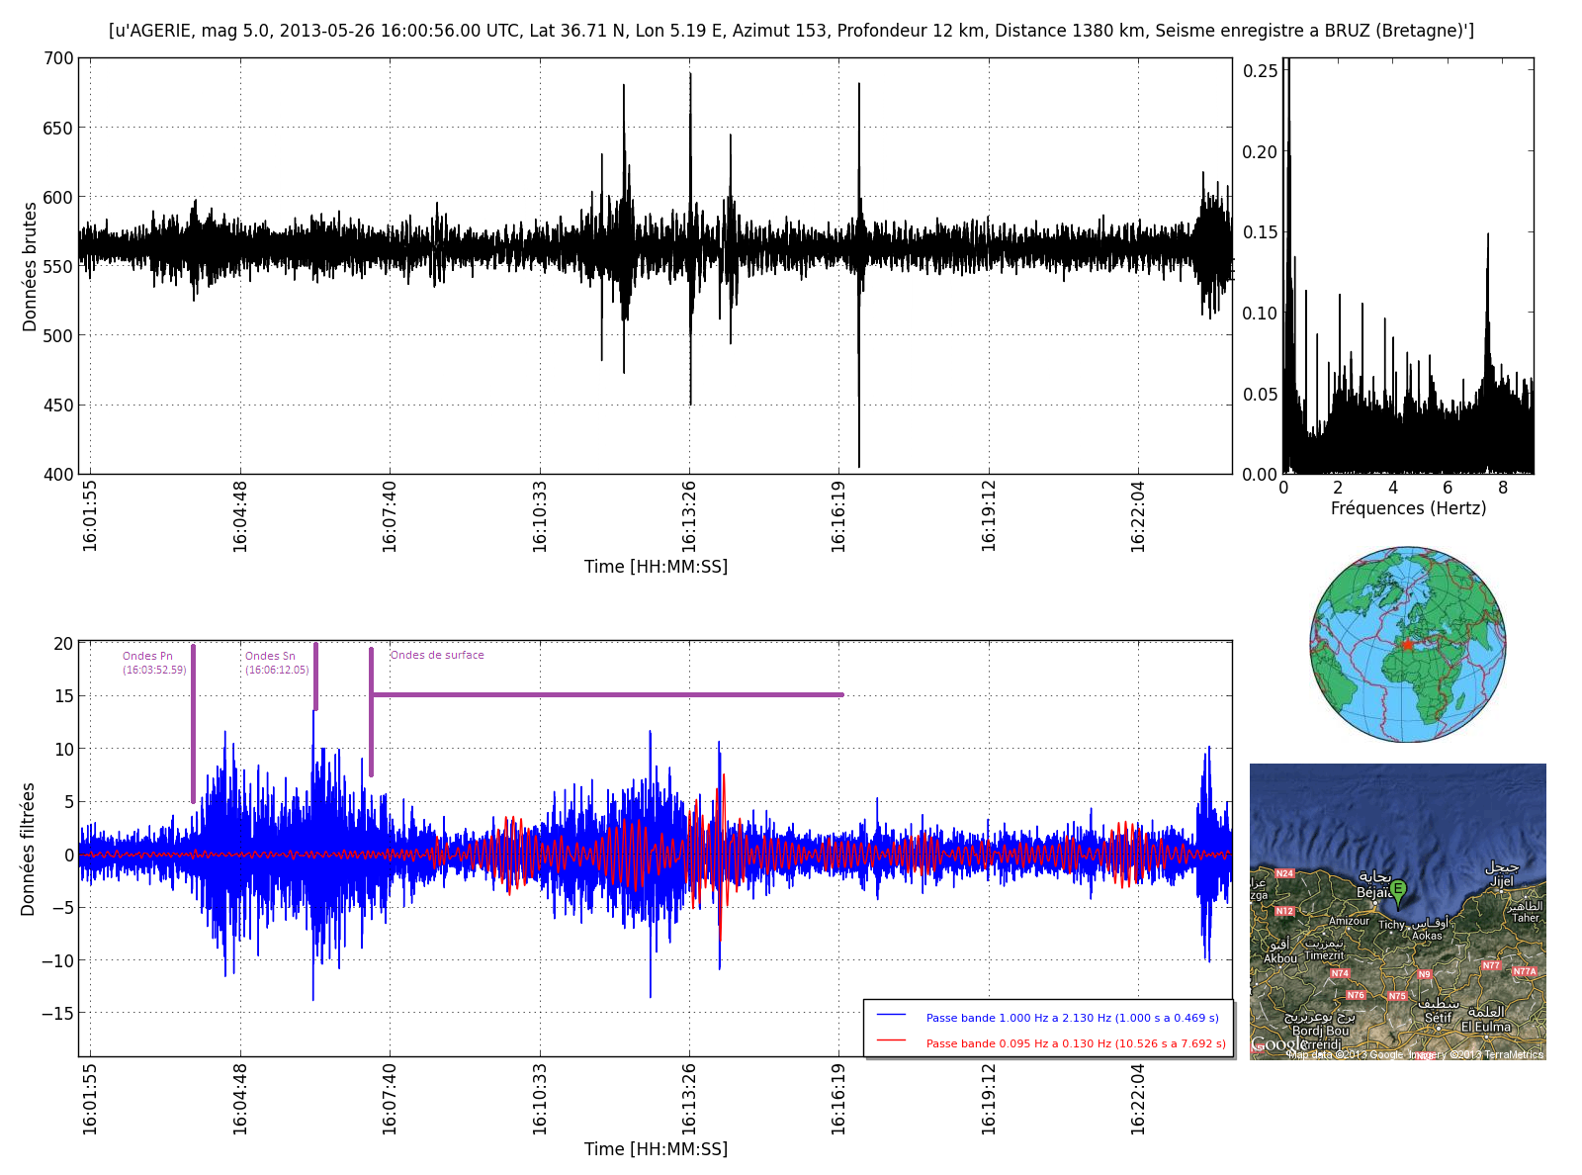
Task: Click the Fréquences (Hertz) axis label
Action: click(1408, 508)
